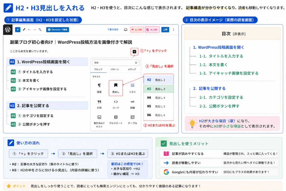Image resolution: width=286 pixels, height=191 pixels.
Task: Click ここから本文を書いていきます paragraph text
Action: coord(29,51)
